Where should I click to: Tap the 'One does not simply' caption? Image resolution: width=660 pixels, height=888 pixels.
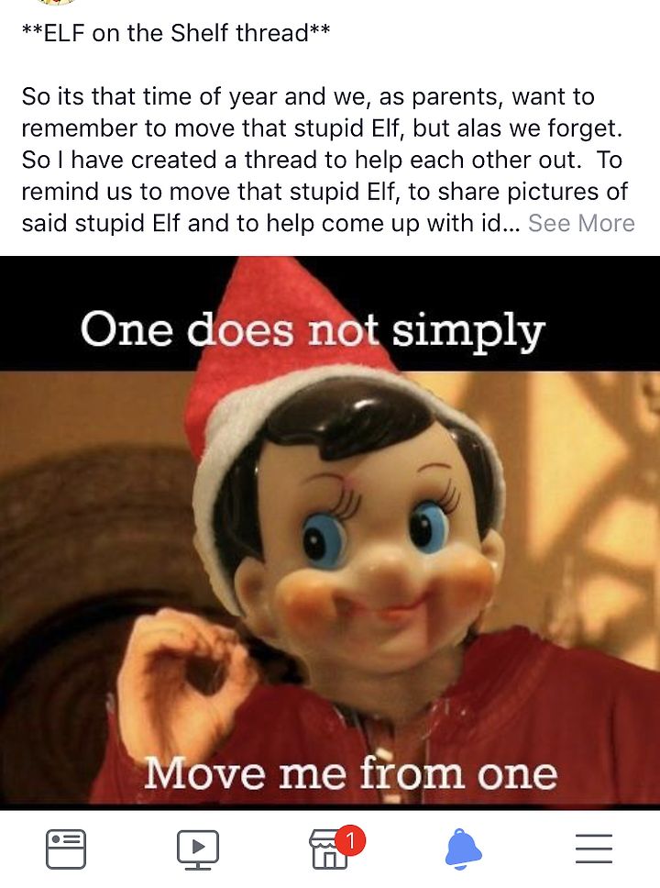click(x=312, y=330)
